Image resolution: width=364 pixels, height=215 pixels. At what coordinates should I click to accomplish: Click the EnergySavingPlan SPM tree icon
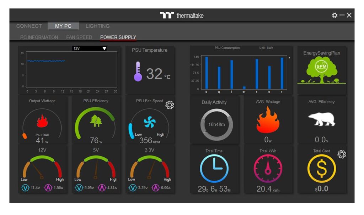(321, 70)
